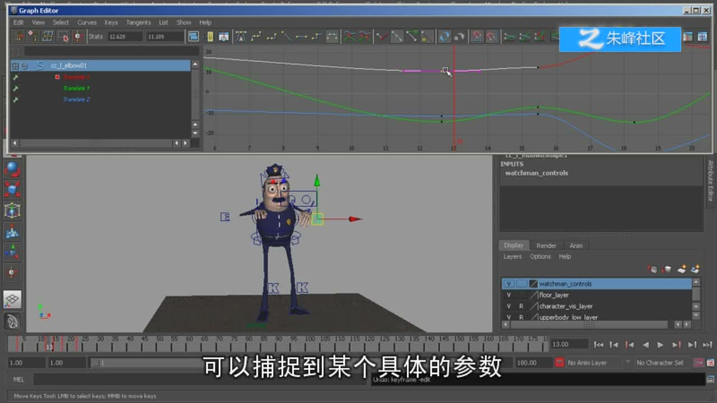Open the layer editor Layers menu
The height and width of the screenshot is (403, 717).
click(512, 256)
